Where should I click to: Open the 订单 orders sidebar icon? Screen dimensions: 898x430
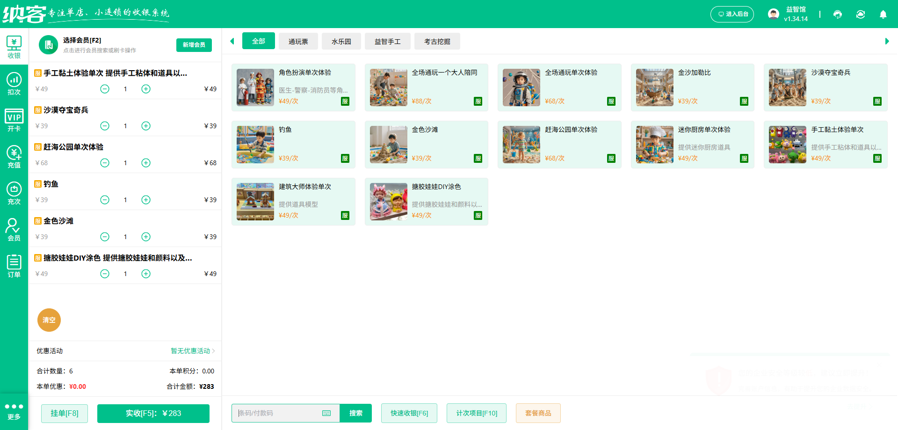point(14,266)
